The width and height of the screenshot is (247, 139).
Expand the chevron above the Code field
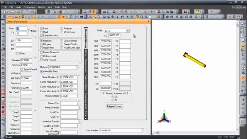pyautogui.click(x=145, y=25)
